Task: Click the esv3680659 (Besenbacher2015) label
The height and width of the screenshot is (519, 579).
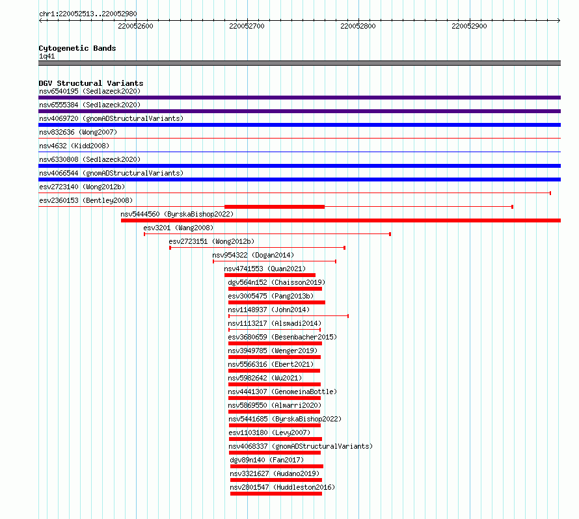Action: [x=282, y=337]
